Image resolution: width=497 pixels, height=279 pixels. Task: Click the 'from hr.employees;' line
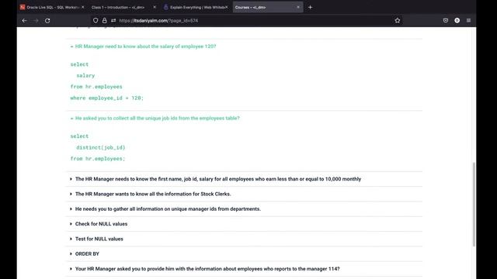coord(98,158)
